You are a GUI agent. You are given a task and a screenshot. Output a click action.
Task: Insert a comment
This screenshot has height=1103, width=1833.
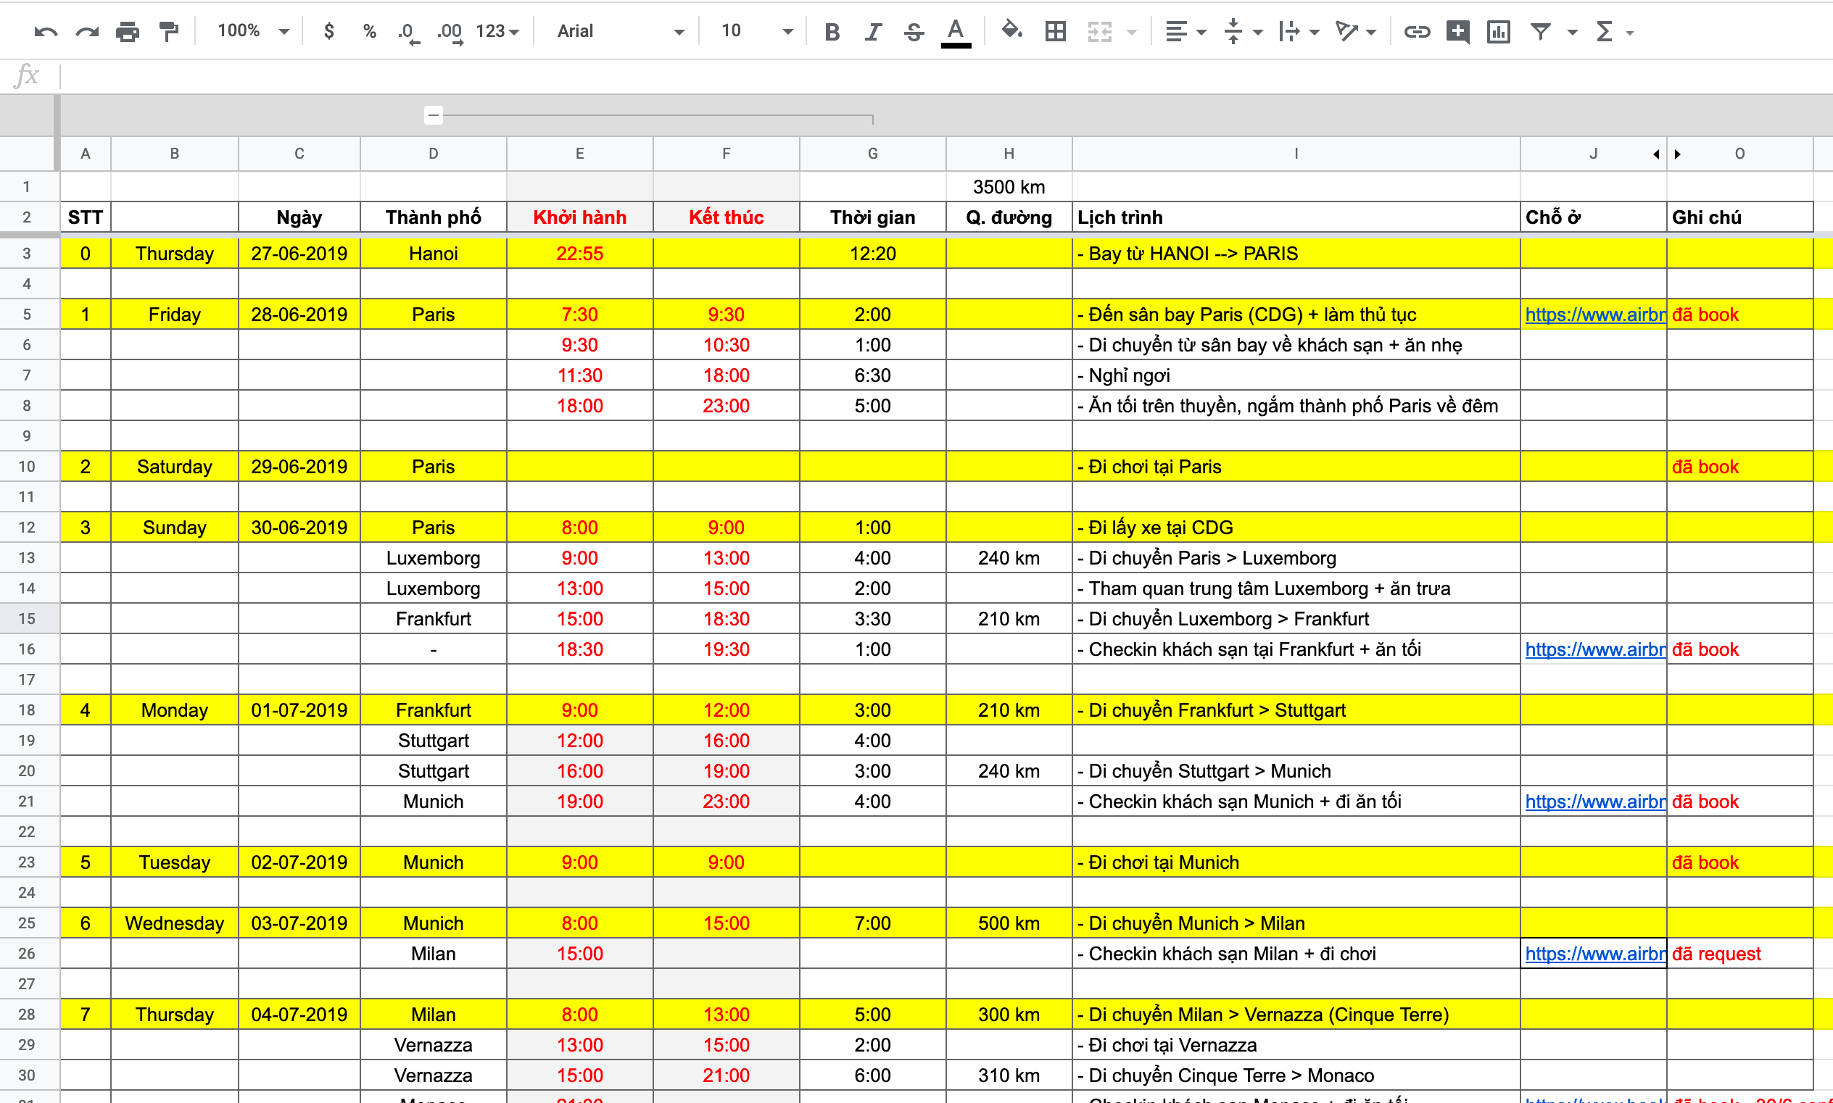point(1457,31)
